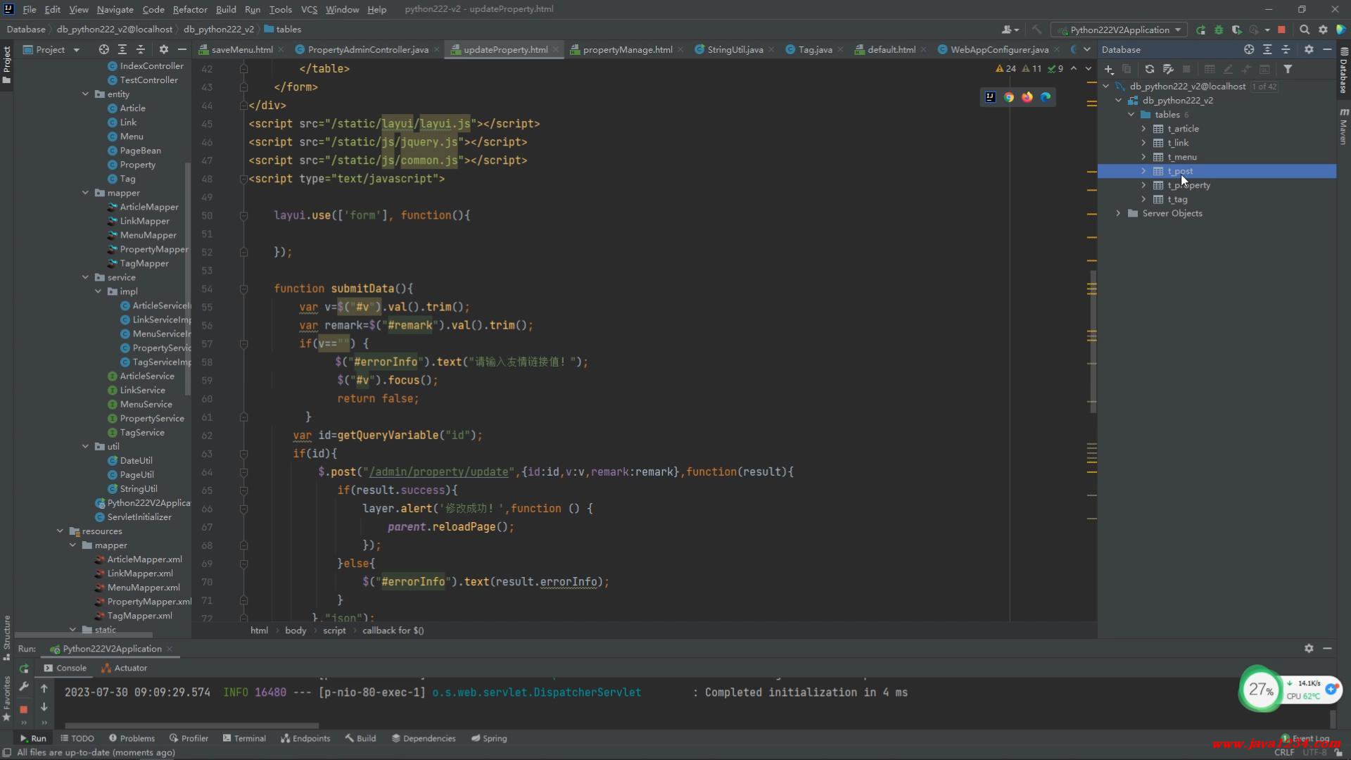
Task: Open Run panel settings gear
Action: (1309, 648)
